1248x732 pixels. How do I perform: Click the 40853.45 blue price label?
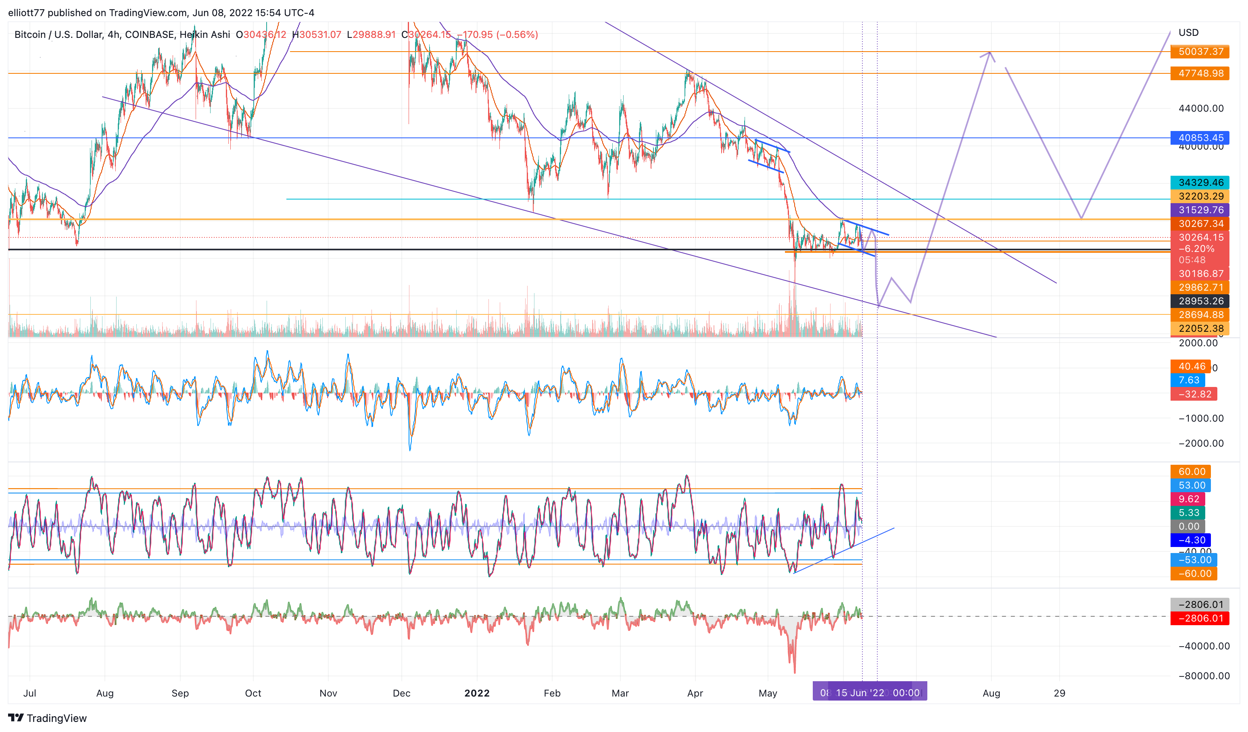click(x=1200, y=137)
